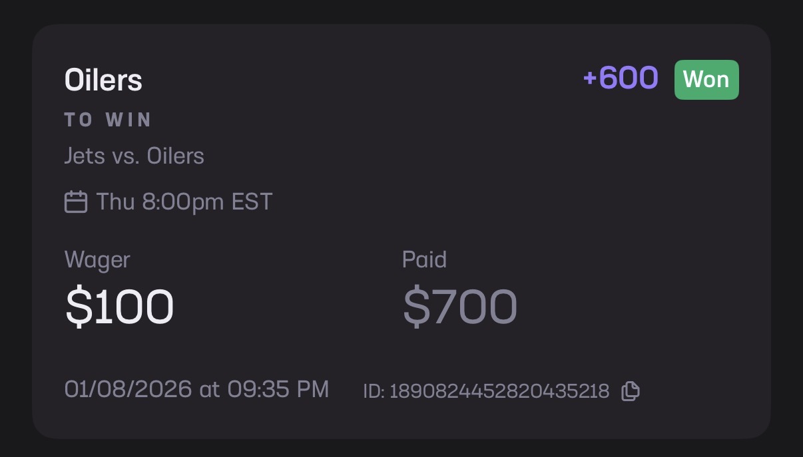The height and width of the screenshot is (457, 803).
Task: Click the "Thu" day in the game time
Action: 116,202
